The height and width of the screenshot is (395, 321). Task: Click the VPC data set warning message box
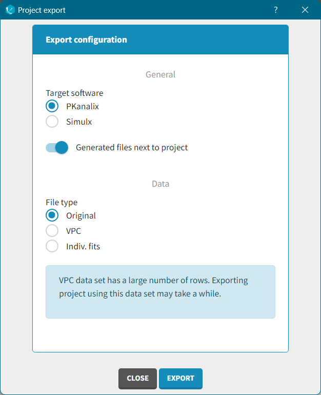point(160,291)
